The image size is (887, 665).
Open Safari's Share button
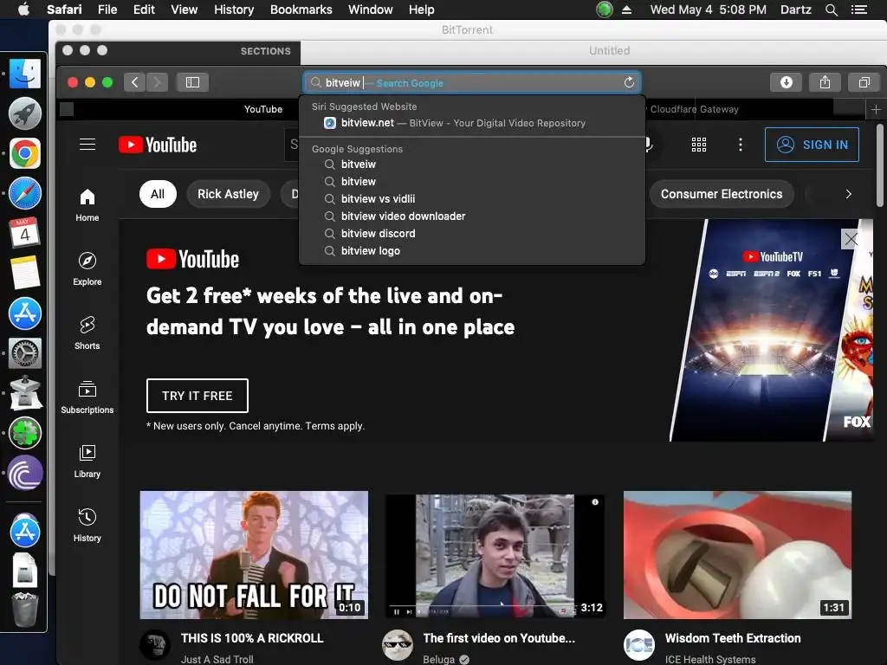point(825,82)
